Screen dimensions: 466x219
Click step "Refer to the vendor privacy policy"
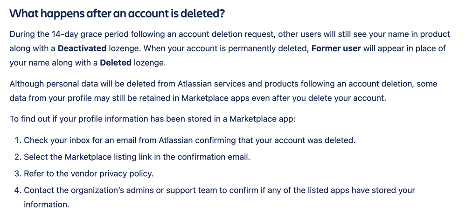coord(89,173)
